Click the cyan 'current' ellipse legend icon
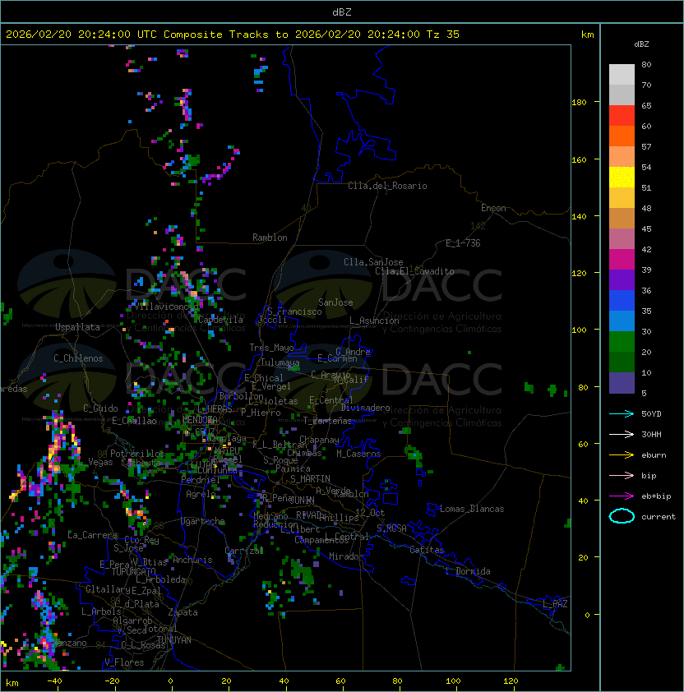Screen dimensions: 684x692 pyautogui.click(x=622, y=516)
